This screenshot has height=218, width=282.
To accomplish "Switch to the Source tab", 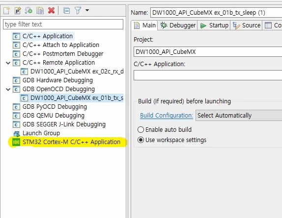I will 247,25.
